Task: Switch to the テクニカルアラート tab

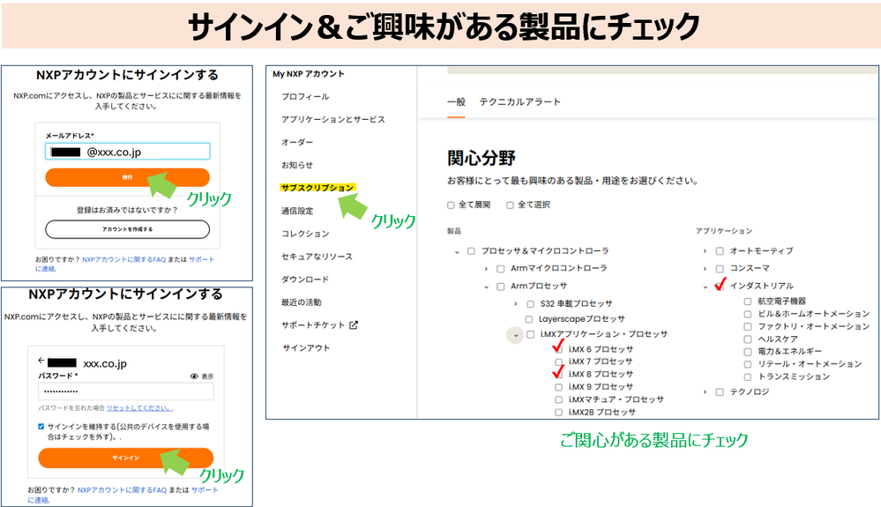Action: tap(519, 101)
